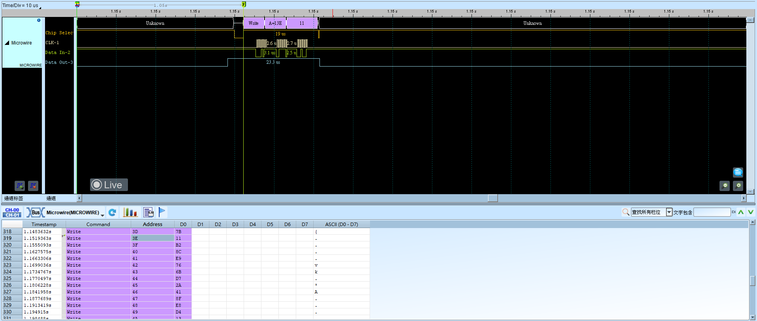Click the Chip Select channel label
Viewport: 757px width, 321px height.
pos(59,33)
